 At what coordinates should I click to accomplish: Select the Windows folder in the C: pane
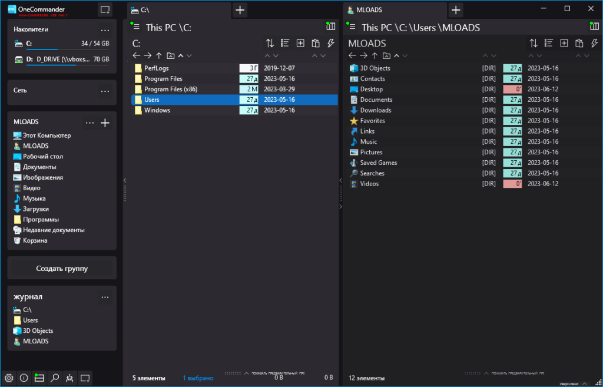[234, 110]
